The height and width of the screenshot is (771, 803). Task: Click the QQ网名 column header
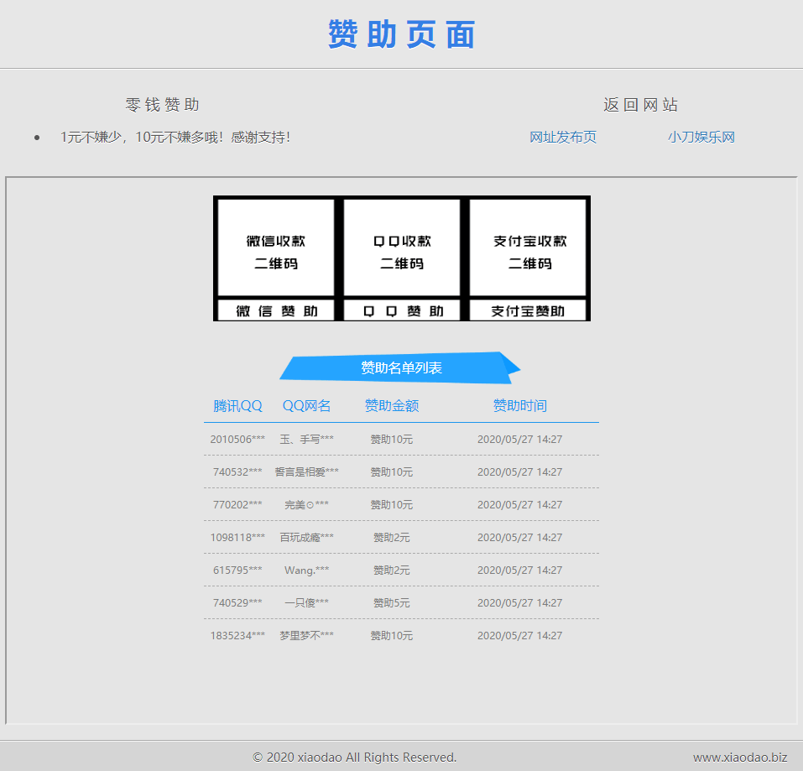(x=306, y=406)
